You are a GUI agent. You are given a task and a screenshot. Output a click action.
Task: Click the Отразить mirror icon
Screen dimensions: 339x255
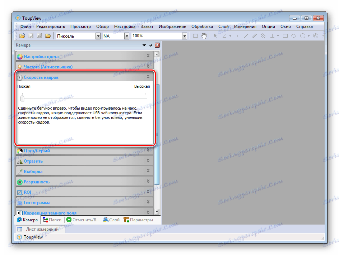(20, 161)
